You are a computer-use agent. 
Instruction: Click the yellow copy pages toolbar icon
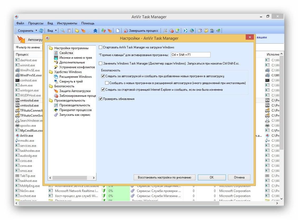[x=206, y=31]
